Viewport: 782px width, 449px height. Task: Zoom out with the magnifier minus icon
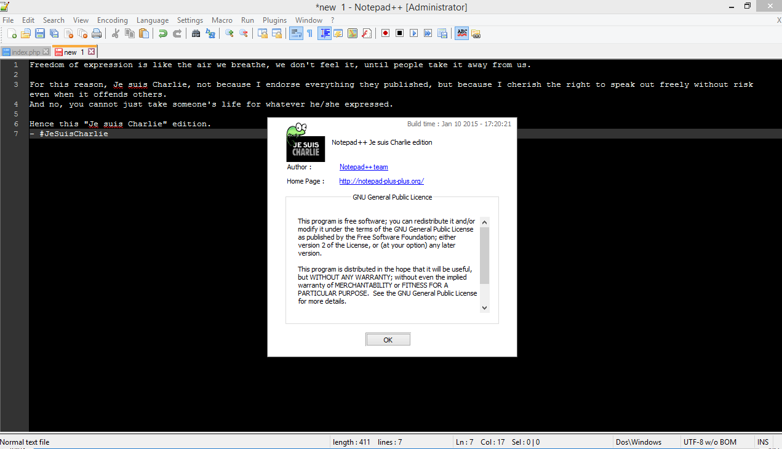[x=243, y=33]
